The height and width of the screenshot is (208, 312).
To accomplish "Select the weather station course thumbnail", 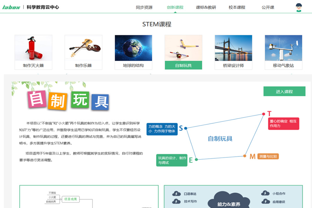I will click(284, 48).
